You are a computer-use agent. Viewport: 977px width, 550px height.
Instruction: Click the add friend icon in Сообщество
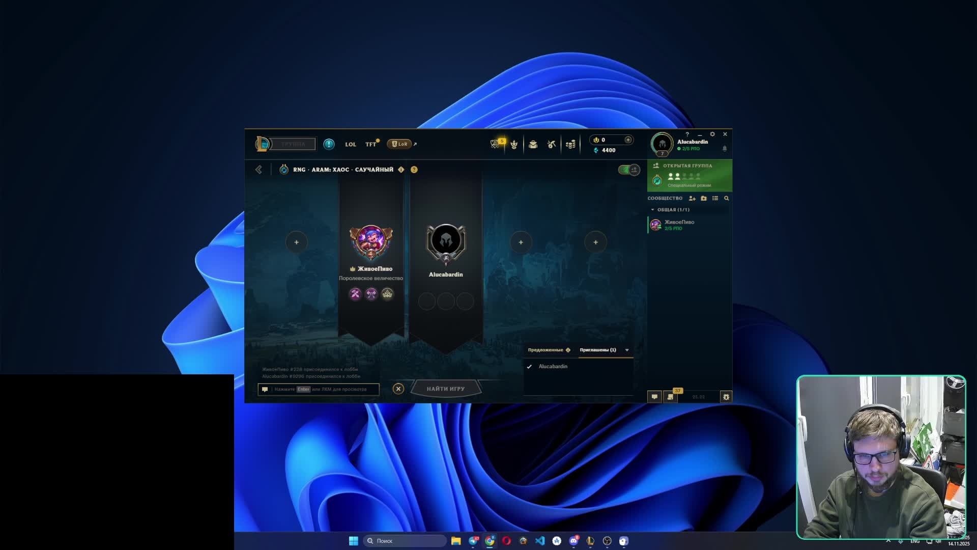tap(692, 198)
